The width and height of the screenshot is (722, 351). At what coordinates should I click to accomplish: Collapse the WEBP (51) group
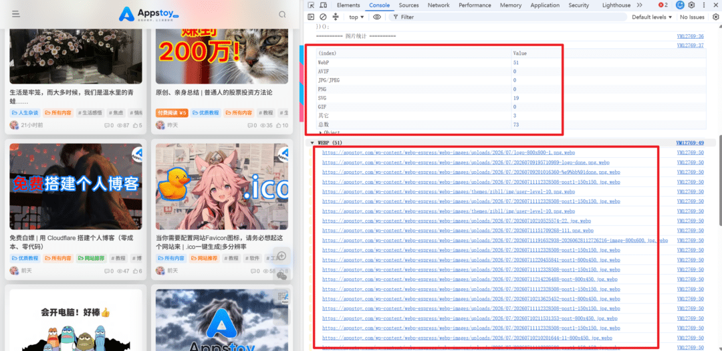tap(313, 143)
